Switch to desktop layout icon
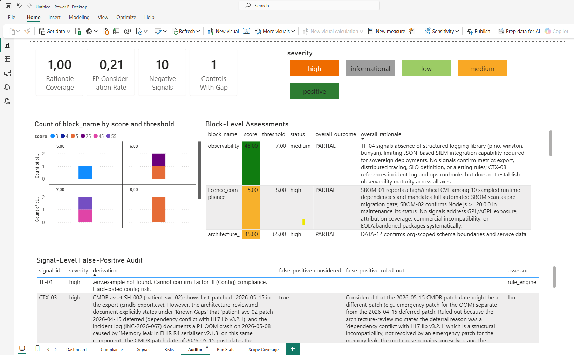574x355 pixels. coord(22,349)
